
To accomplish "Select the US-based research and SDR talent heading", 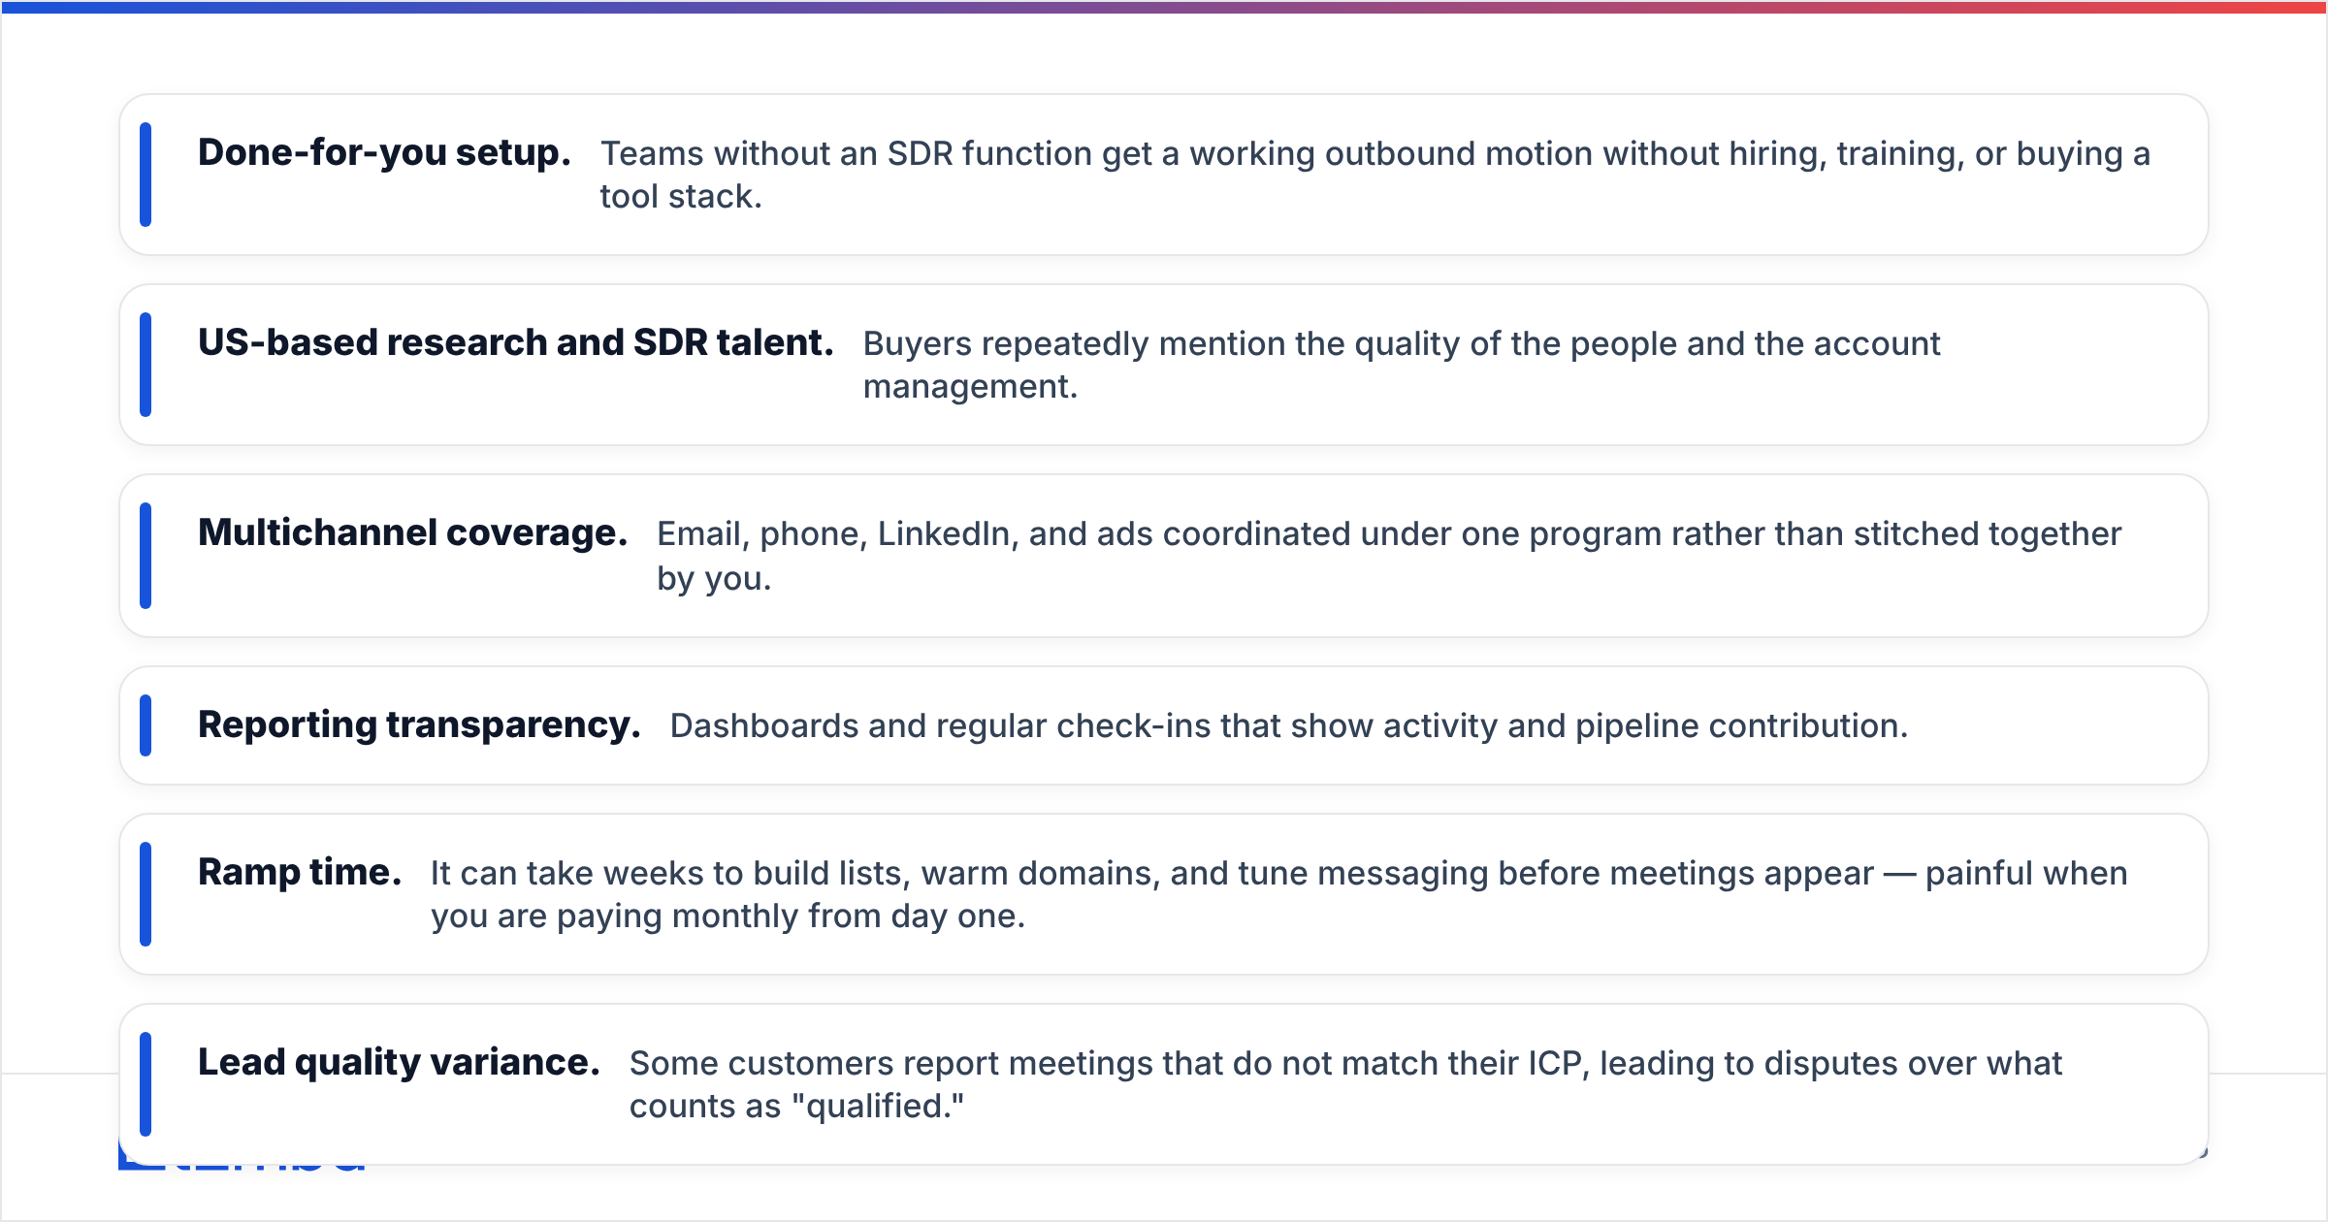I will [x=516, y=342].
